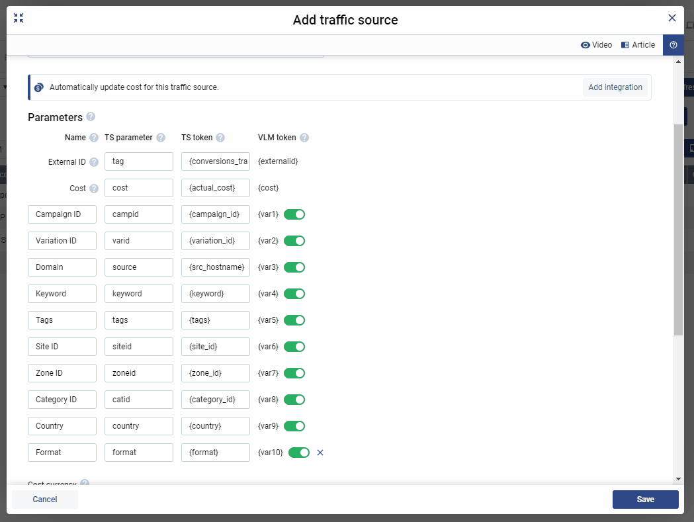
Task: Remove the Format parameter row with X
Action: 320,453
